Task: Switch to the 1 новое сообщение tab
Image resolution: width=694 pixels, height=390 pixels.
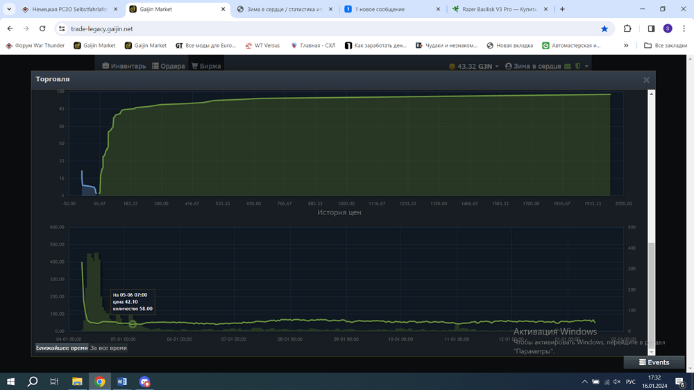Action: tap(392, 9)
